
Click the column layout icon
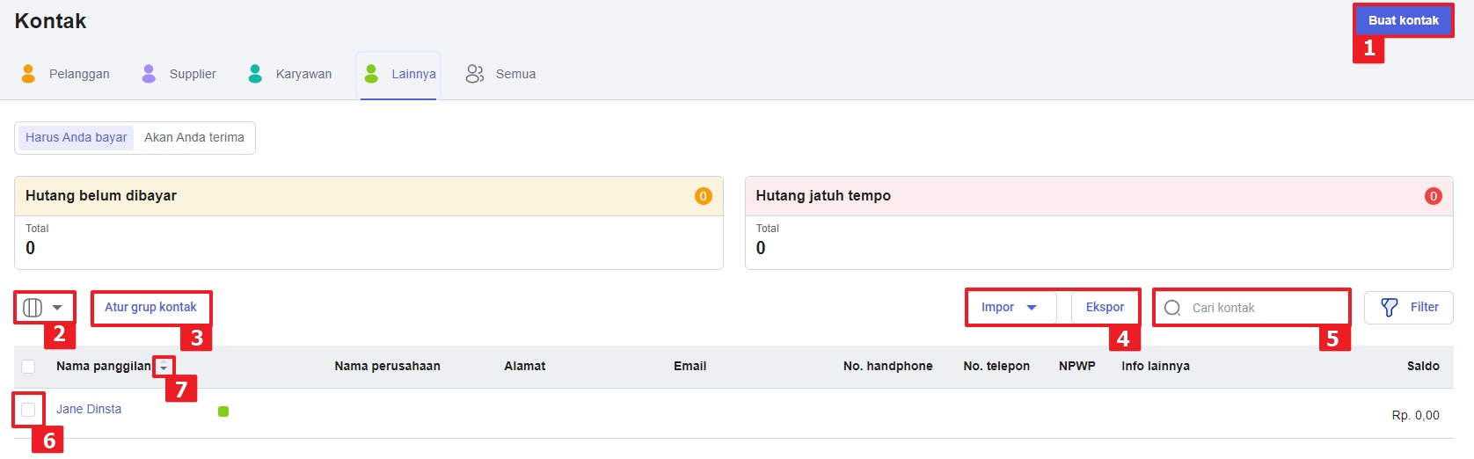click(33, 308)
